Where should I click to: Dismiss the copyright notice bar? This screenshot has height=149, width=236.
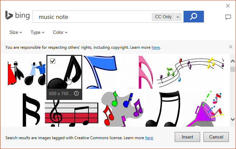tap(231, 47)
